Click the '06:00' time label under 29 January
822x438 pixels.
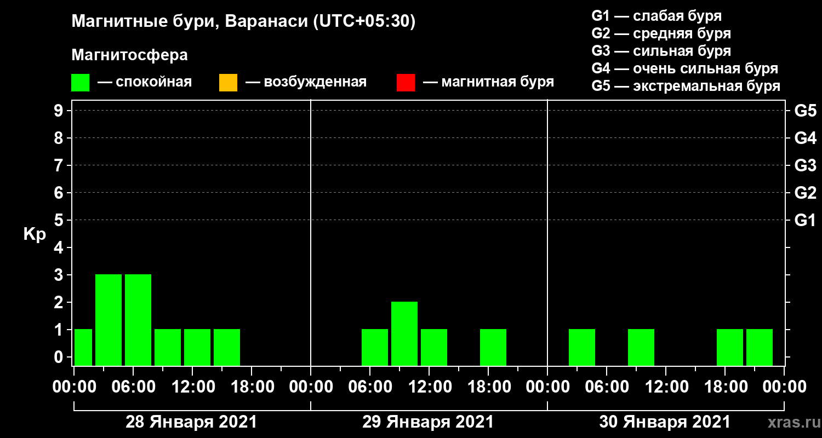tap(370, 387)
